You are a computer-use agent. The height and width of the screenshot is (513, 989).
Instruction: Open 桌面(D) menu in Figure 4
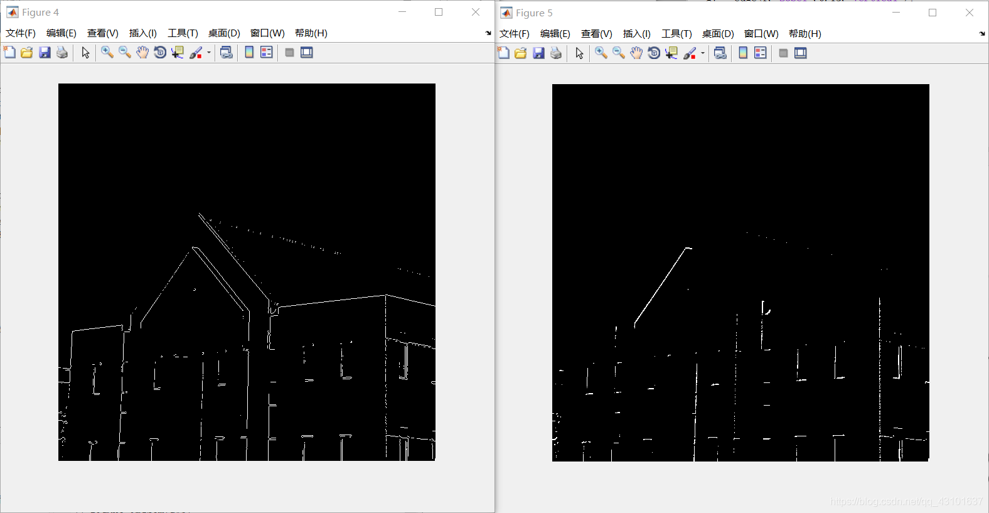pos(224,33)
